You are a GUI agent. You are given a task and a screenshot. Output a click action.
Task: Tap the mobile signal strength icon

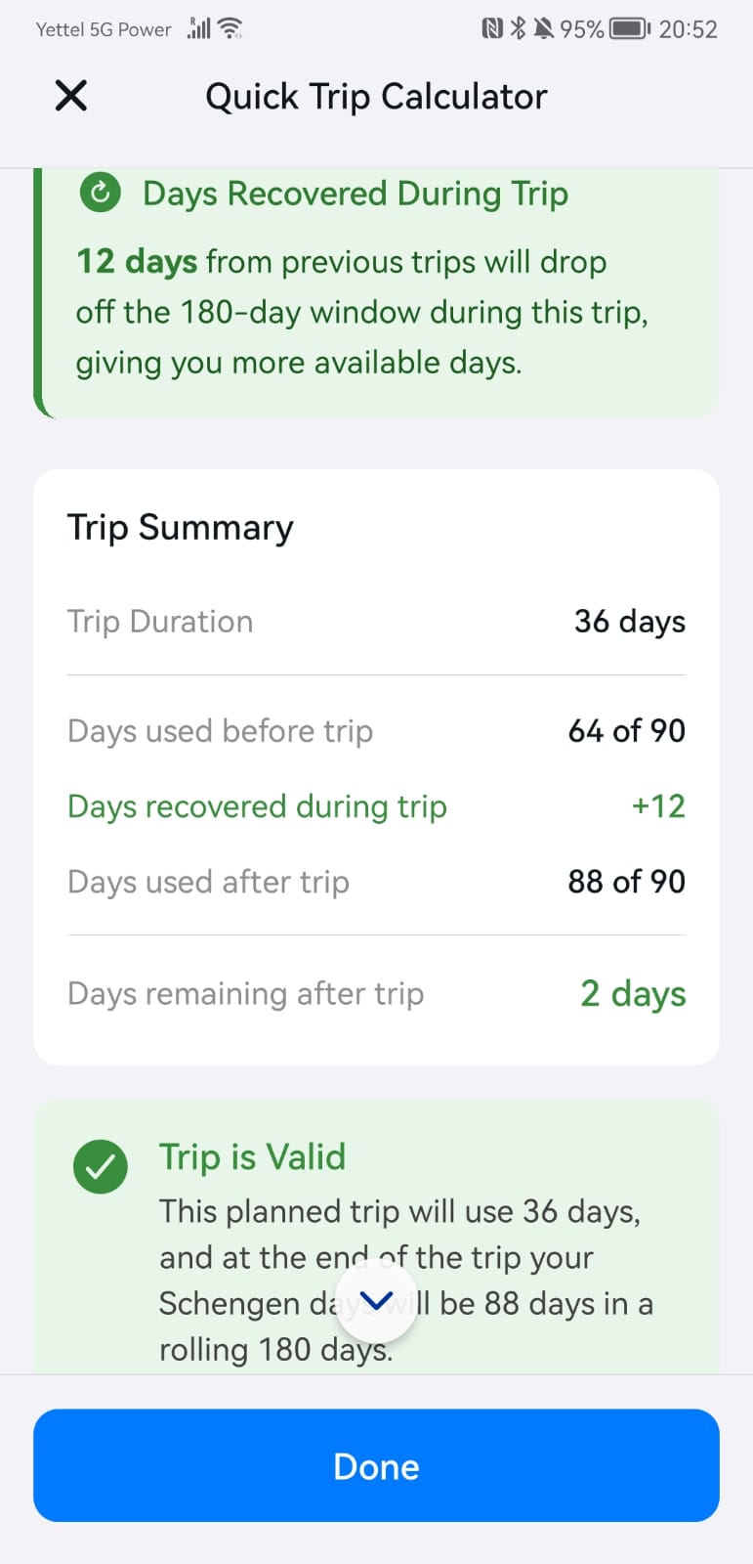199,28
